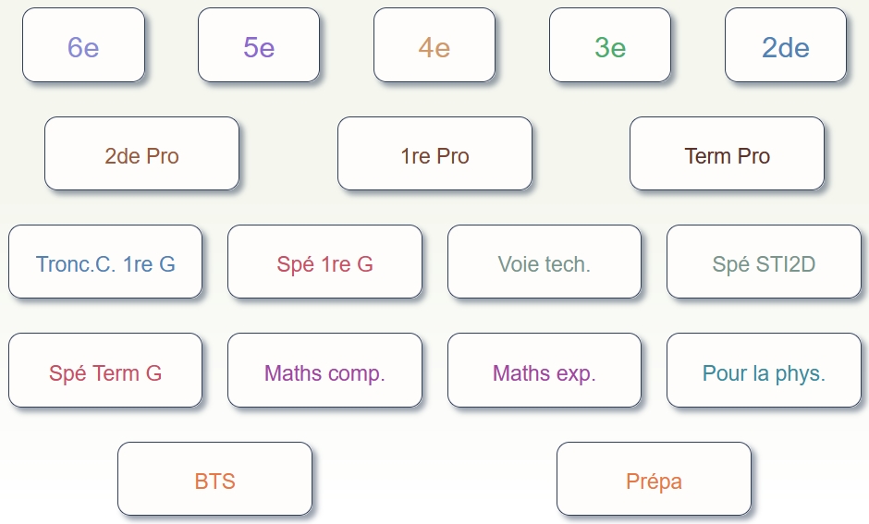Go to Term Pro
This screenshot has width=869, height=524.
tap(727, 154)
